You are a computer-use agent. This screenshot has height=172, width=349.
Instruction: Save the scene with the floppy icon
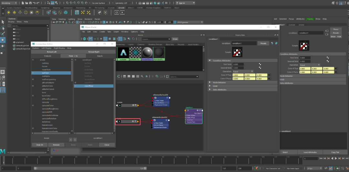30,3
